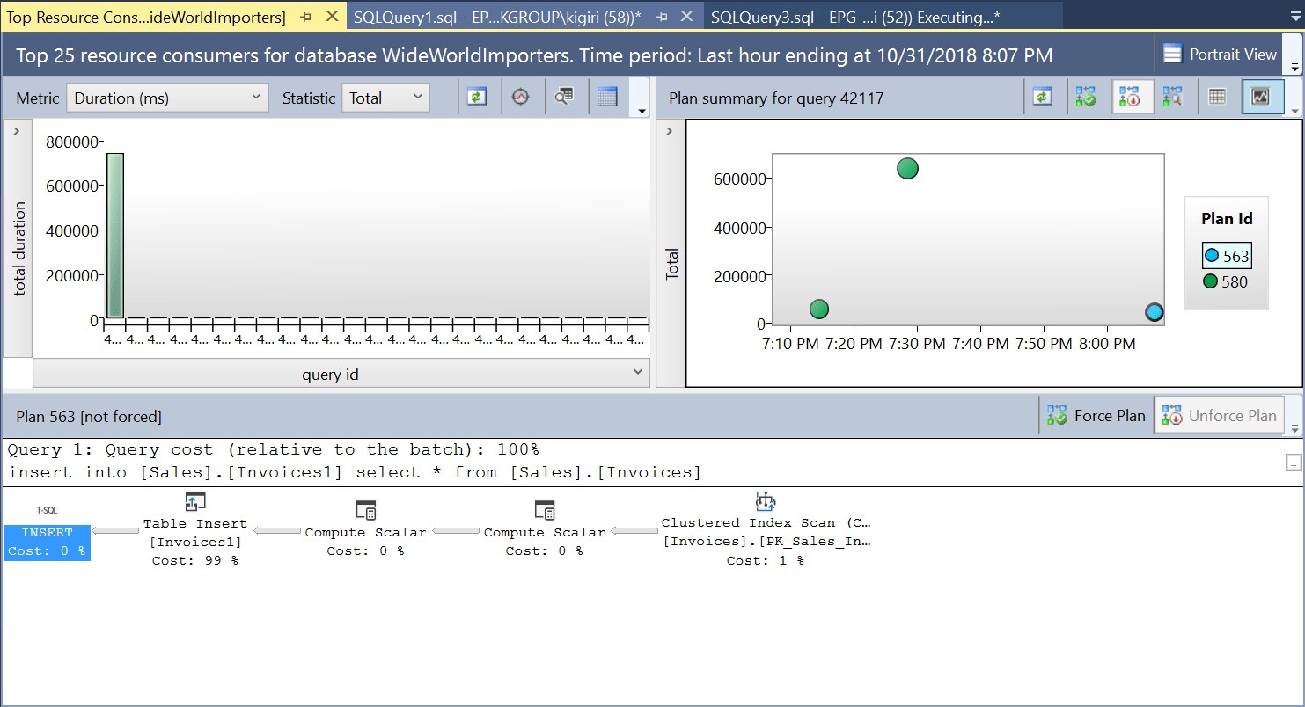Select Compute Scalar operator beside Table Insert

[x=365, y=529]
